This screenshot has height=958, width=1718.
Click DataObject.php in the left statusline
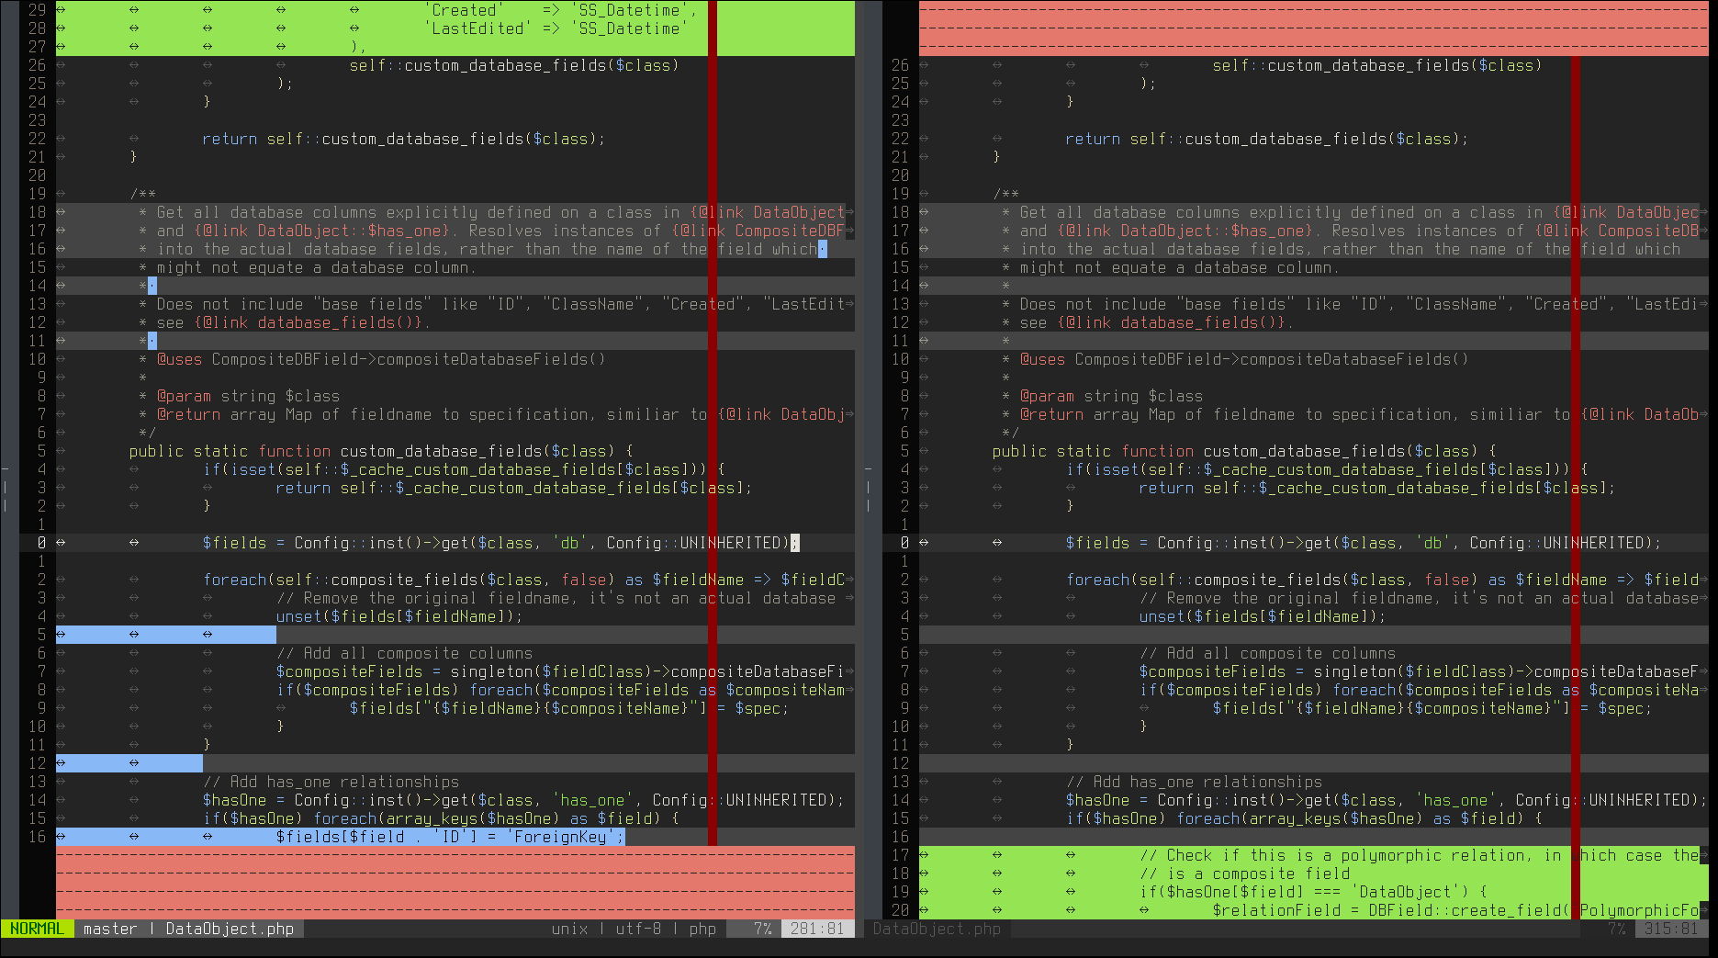[229, 929]
